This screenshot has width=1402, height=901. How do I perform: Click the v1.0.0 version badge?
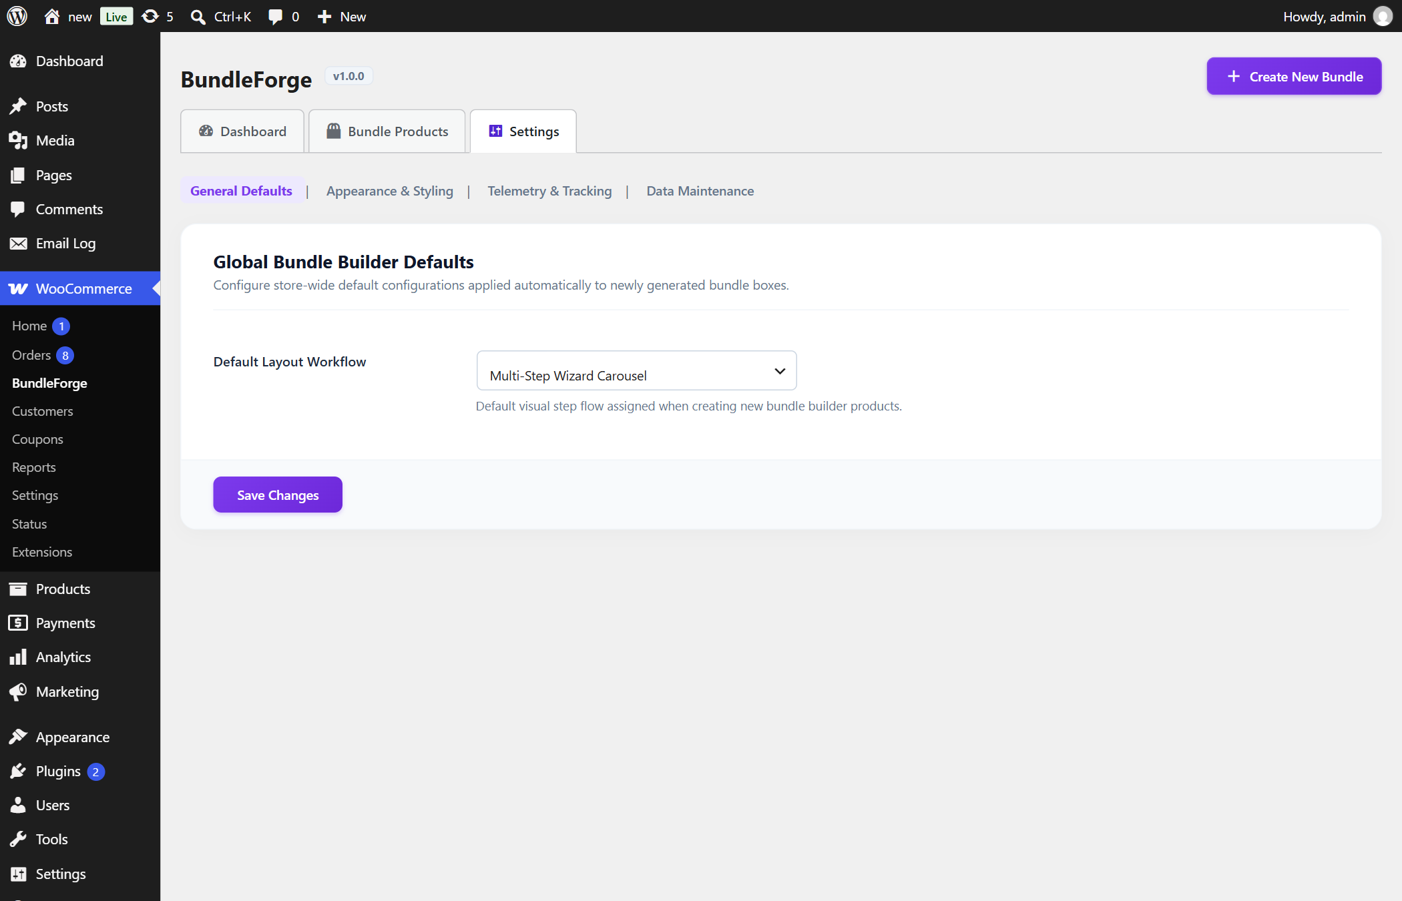[x=348, y=76]
